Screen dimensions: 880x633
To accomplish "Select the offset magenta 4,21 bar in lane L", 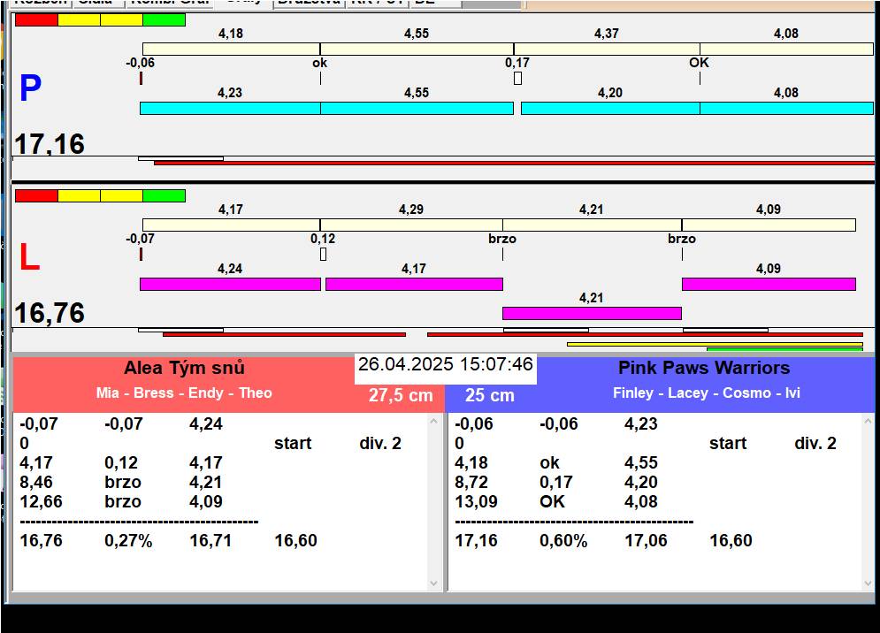I will (592, 313).
